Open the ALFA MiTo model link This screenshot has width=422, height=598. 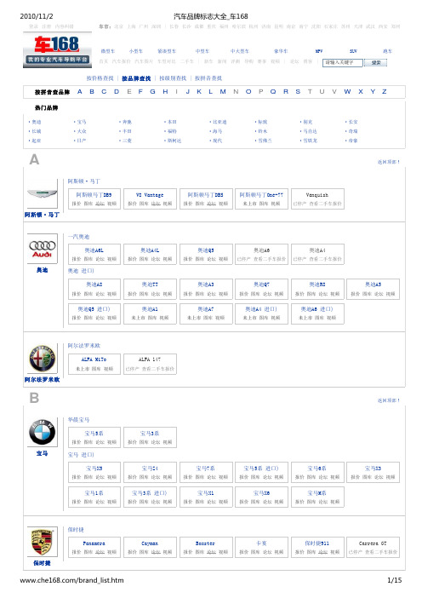pos(94,359)
